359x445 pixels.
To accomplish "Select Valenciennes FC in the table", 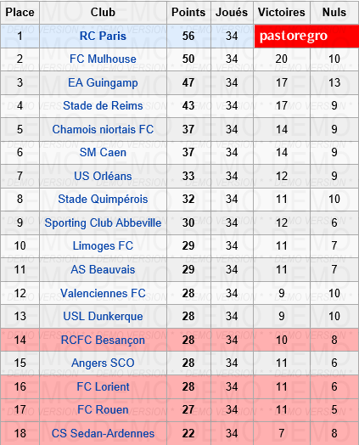I will (103, 293).
